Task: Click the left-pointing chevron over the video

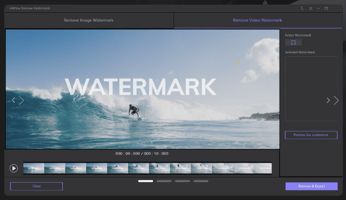Action: (x=13, y=100)
